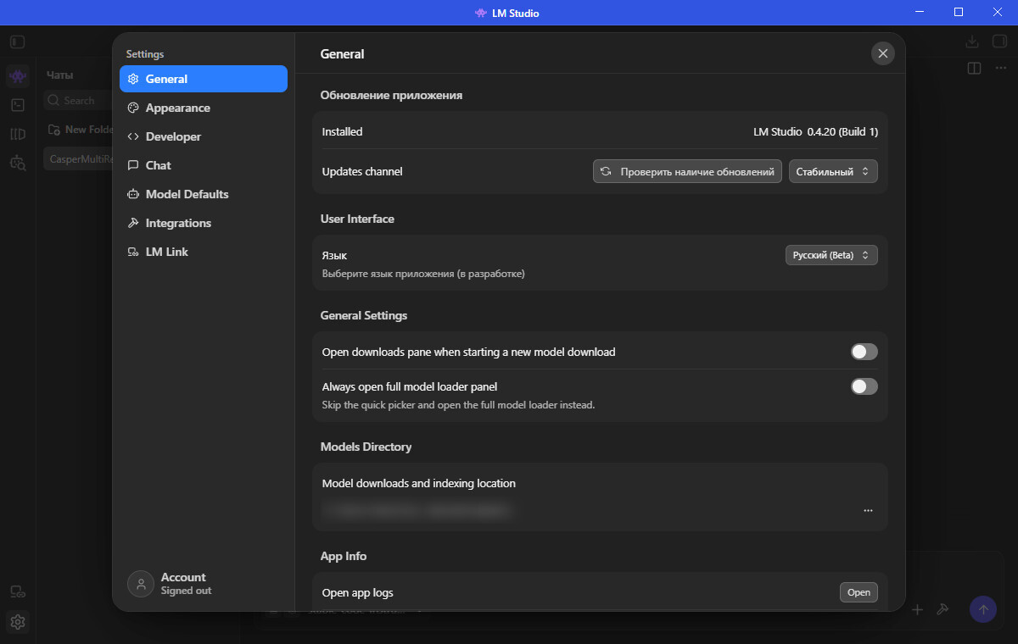Open downloads icon in main window top bar
Viewport: 1018px width, 644px height.
pos(972,42)
